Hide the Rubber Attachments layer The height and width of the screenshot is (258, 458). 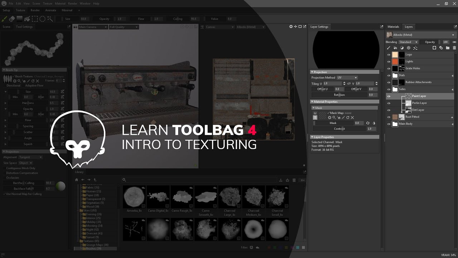(x=389, y=82)
